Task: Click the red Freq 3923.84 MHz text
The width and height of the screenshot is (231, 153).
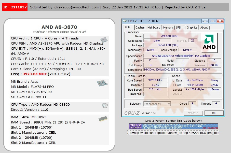Action: point(35,74)
